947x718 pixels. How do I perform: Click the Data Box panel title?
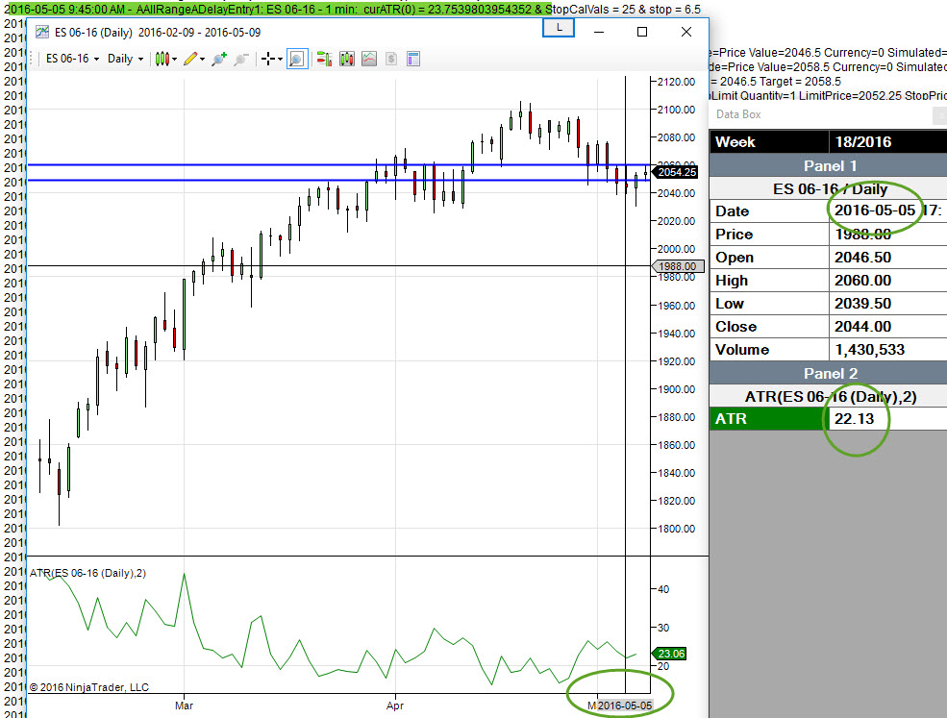pos(738,114)
